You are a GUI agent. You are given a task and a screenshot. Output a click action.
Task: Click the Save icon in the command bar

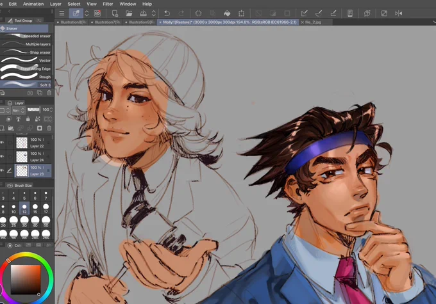143,13
